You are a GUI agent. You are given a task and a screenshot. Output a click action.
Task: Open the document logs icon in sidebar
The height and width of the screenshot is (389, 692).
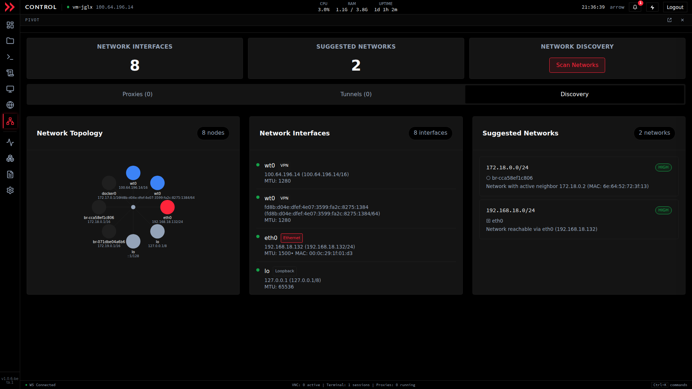pyautogui.click(x=10, y=174)
